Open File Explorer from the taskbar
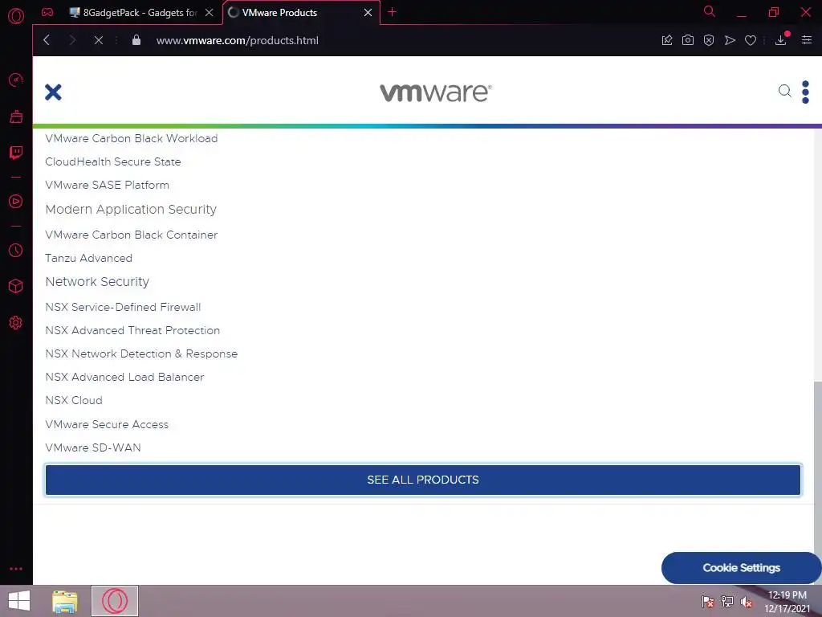The width and height of the screenshot is (822, 617). [64, 601]
